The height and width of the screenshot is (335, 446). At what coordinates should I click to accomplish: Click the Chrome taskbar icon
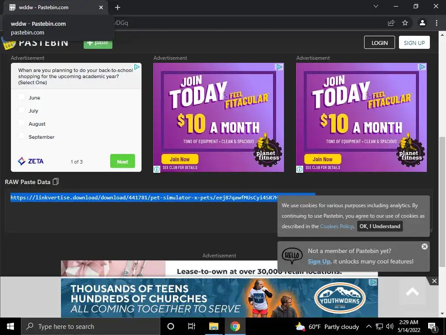(235, 326)
